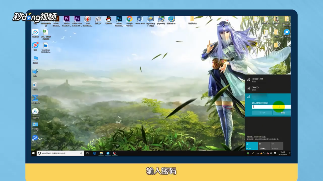Open the blue-screen shortcut right of phpStudy
This screenshot has width=323, height=181.
tap(171, 20)
